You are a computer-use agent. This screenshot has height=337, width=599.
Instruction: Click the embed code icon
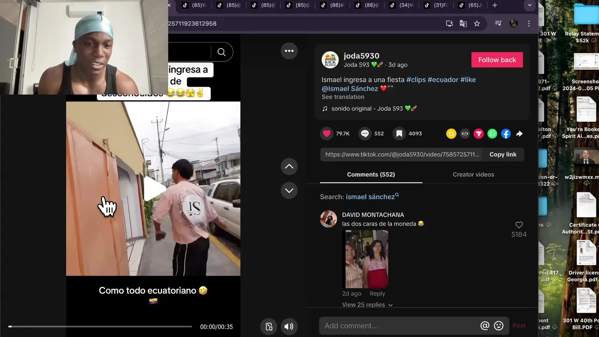coord(465,134)
